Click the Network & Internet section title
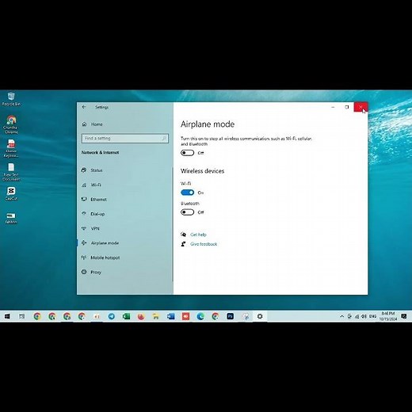This screenshot has height=412, width=412. tap(100, 152)
